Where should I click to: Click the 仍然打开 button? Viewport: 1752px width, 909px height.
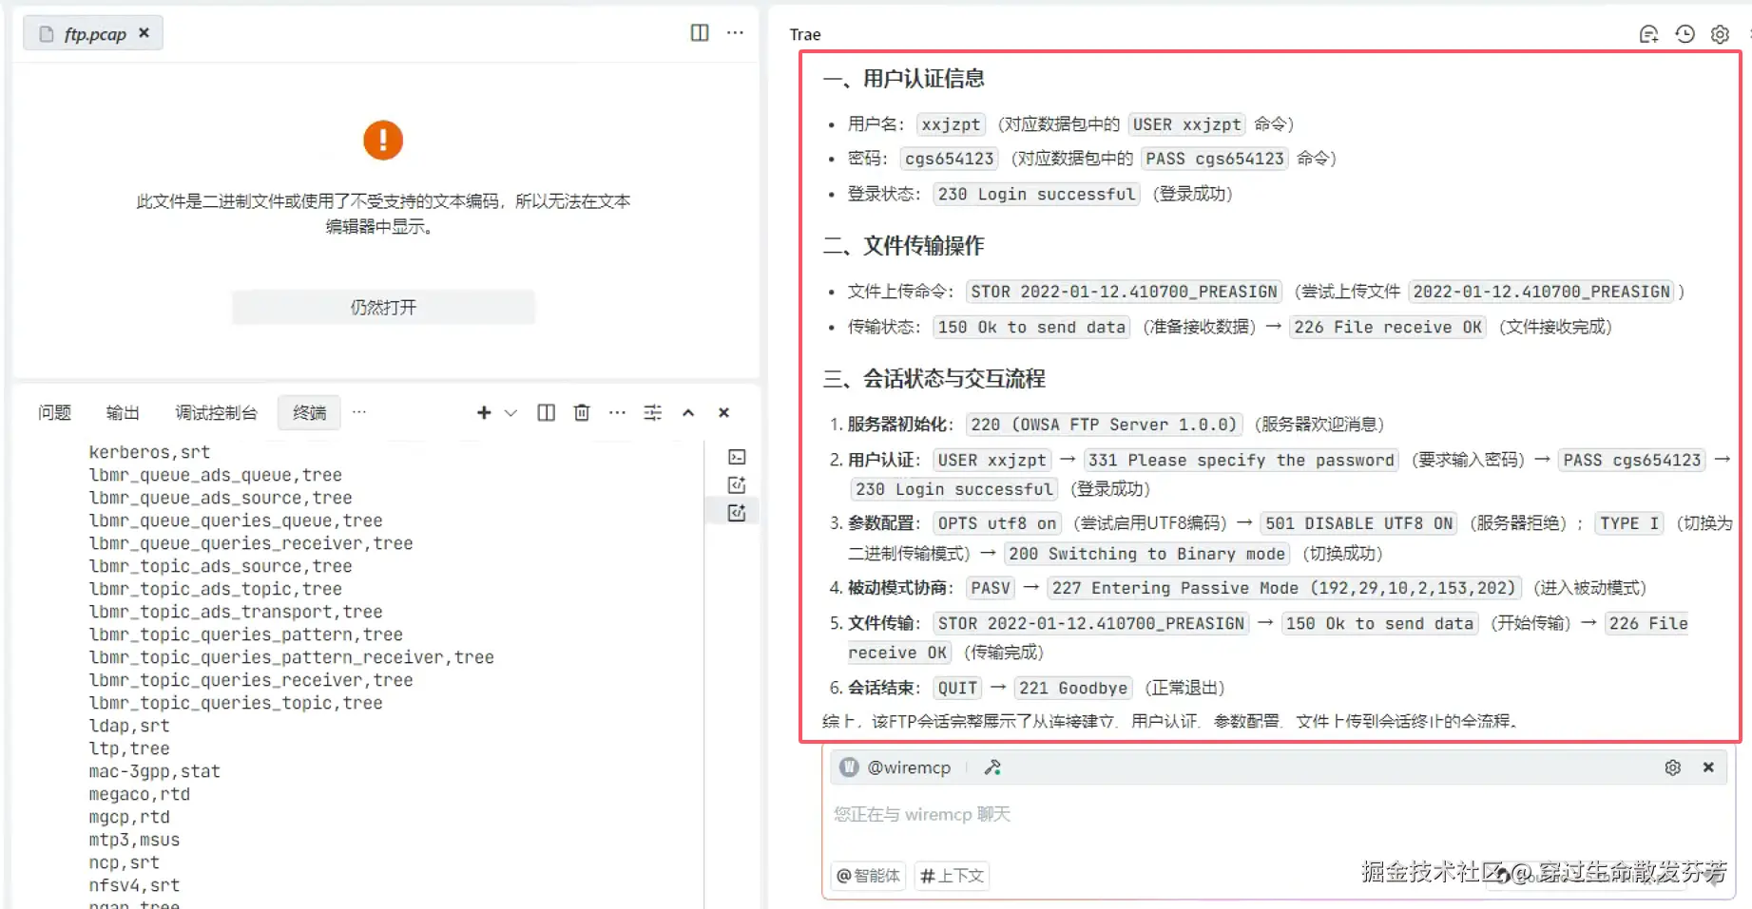[383, 307]
